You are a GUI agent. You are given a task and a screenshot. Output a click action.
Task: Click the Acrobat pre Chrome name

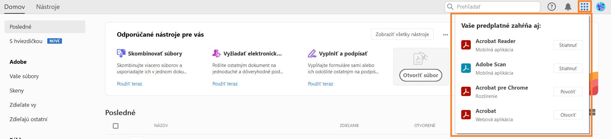tap(502, 88)
